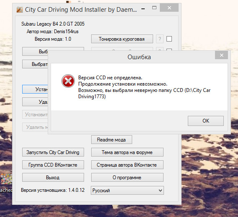Expand the Русский language dropdown arrow

tap(160, 191)
